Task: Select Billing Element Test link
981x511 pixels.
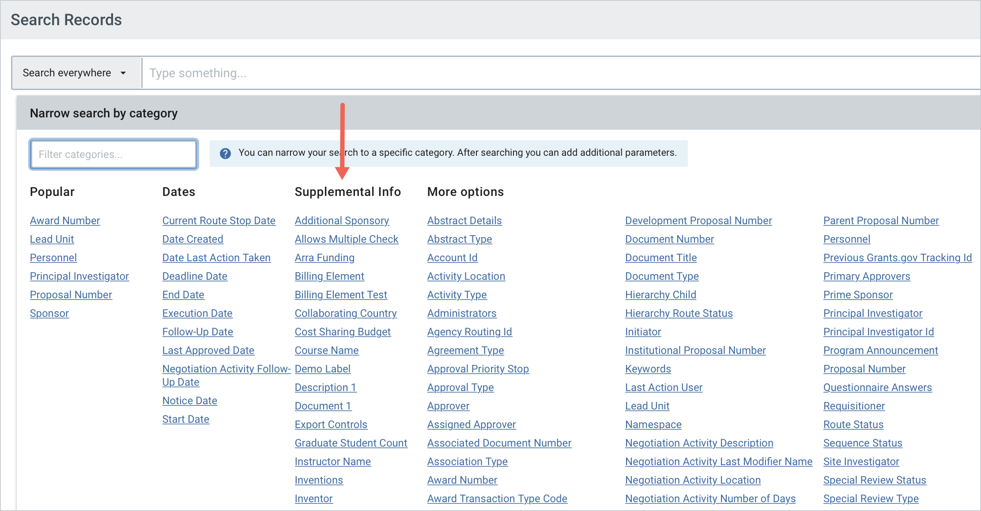Action: 341,295
